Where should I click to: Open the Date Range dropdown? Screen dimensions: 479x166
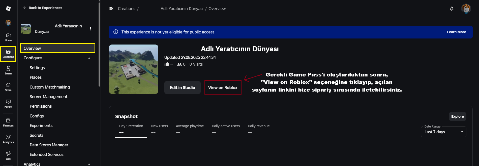(x=443, y=132)
